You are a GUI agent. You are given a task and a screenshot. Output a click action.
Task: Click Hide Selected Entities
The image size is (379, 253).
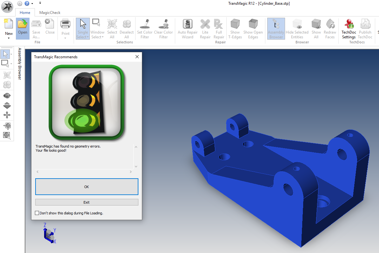coord(297,28)
